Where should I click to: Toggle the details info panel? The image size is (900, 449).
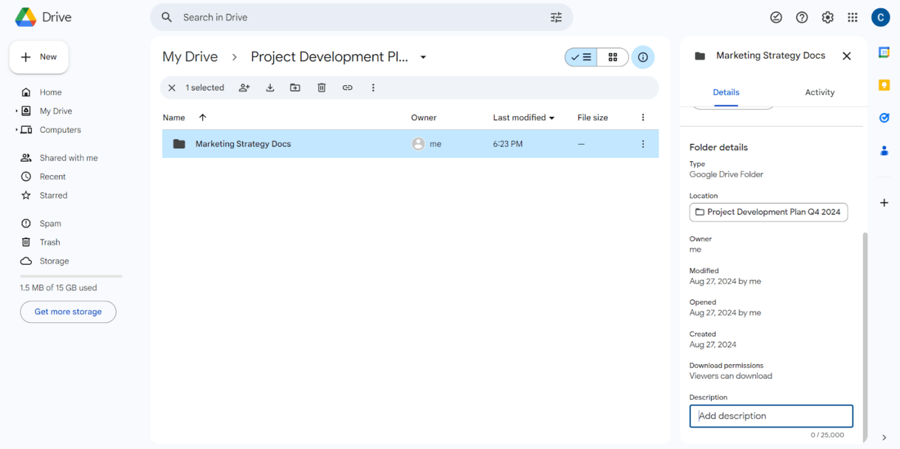pyautogui.click(x=643, y=57)
